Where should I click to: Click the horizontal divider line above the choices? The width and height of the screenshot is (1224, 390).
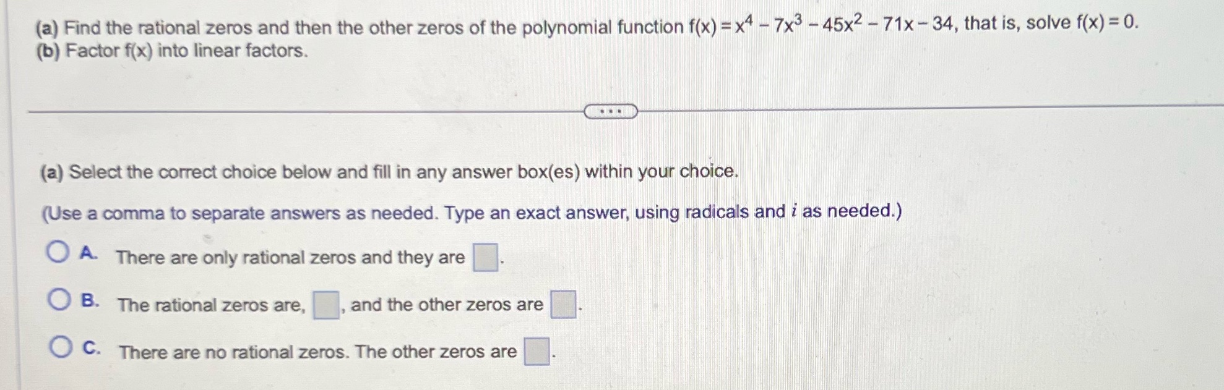pos(309,111)
